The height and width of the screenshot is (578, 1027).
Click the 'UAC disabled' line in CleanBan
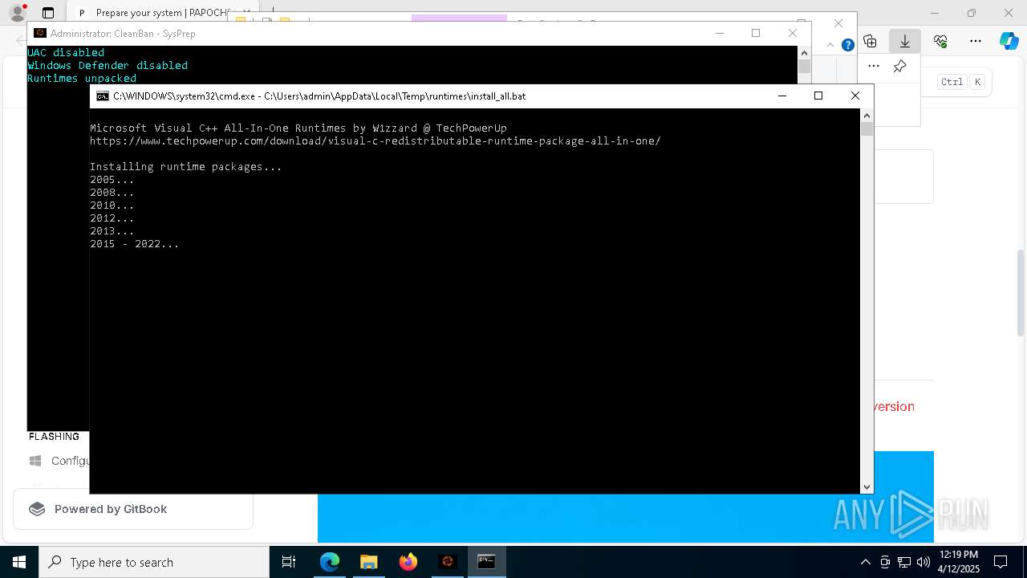click(x=66, y=53)
